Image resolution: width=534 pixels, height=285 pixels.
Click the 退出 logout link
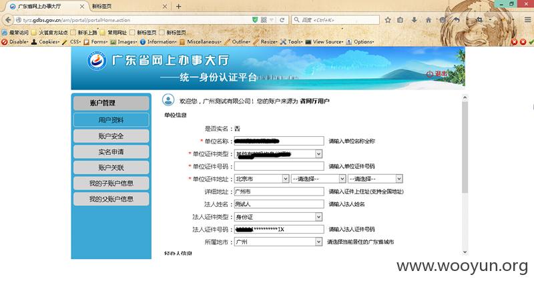pos(437,74)
